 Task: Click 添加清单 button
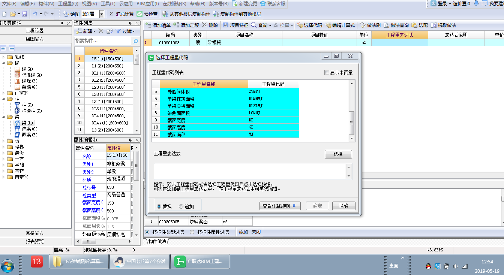point(158,25)
